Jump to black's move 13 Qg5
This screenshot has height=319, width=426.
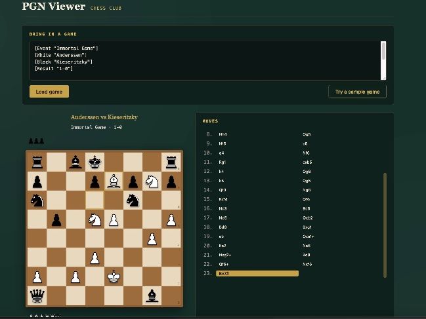pos(341,181)
